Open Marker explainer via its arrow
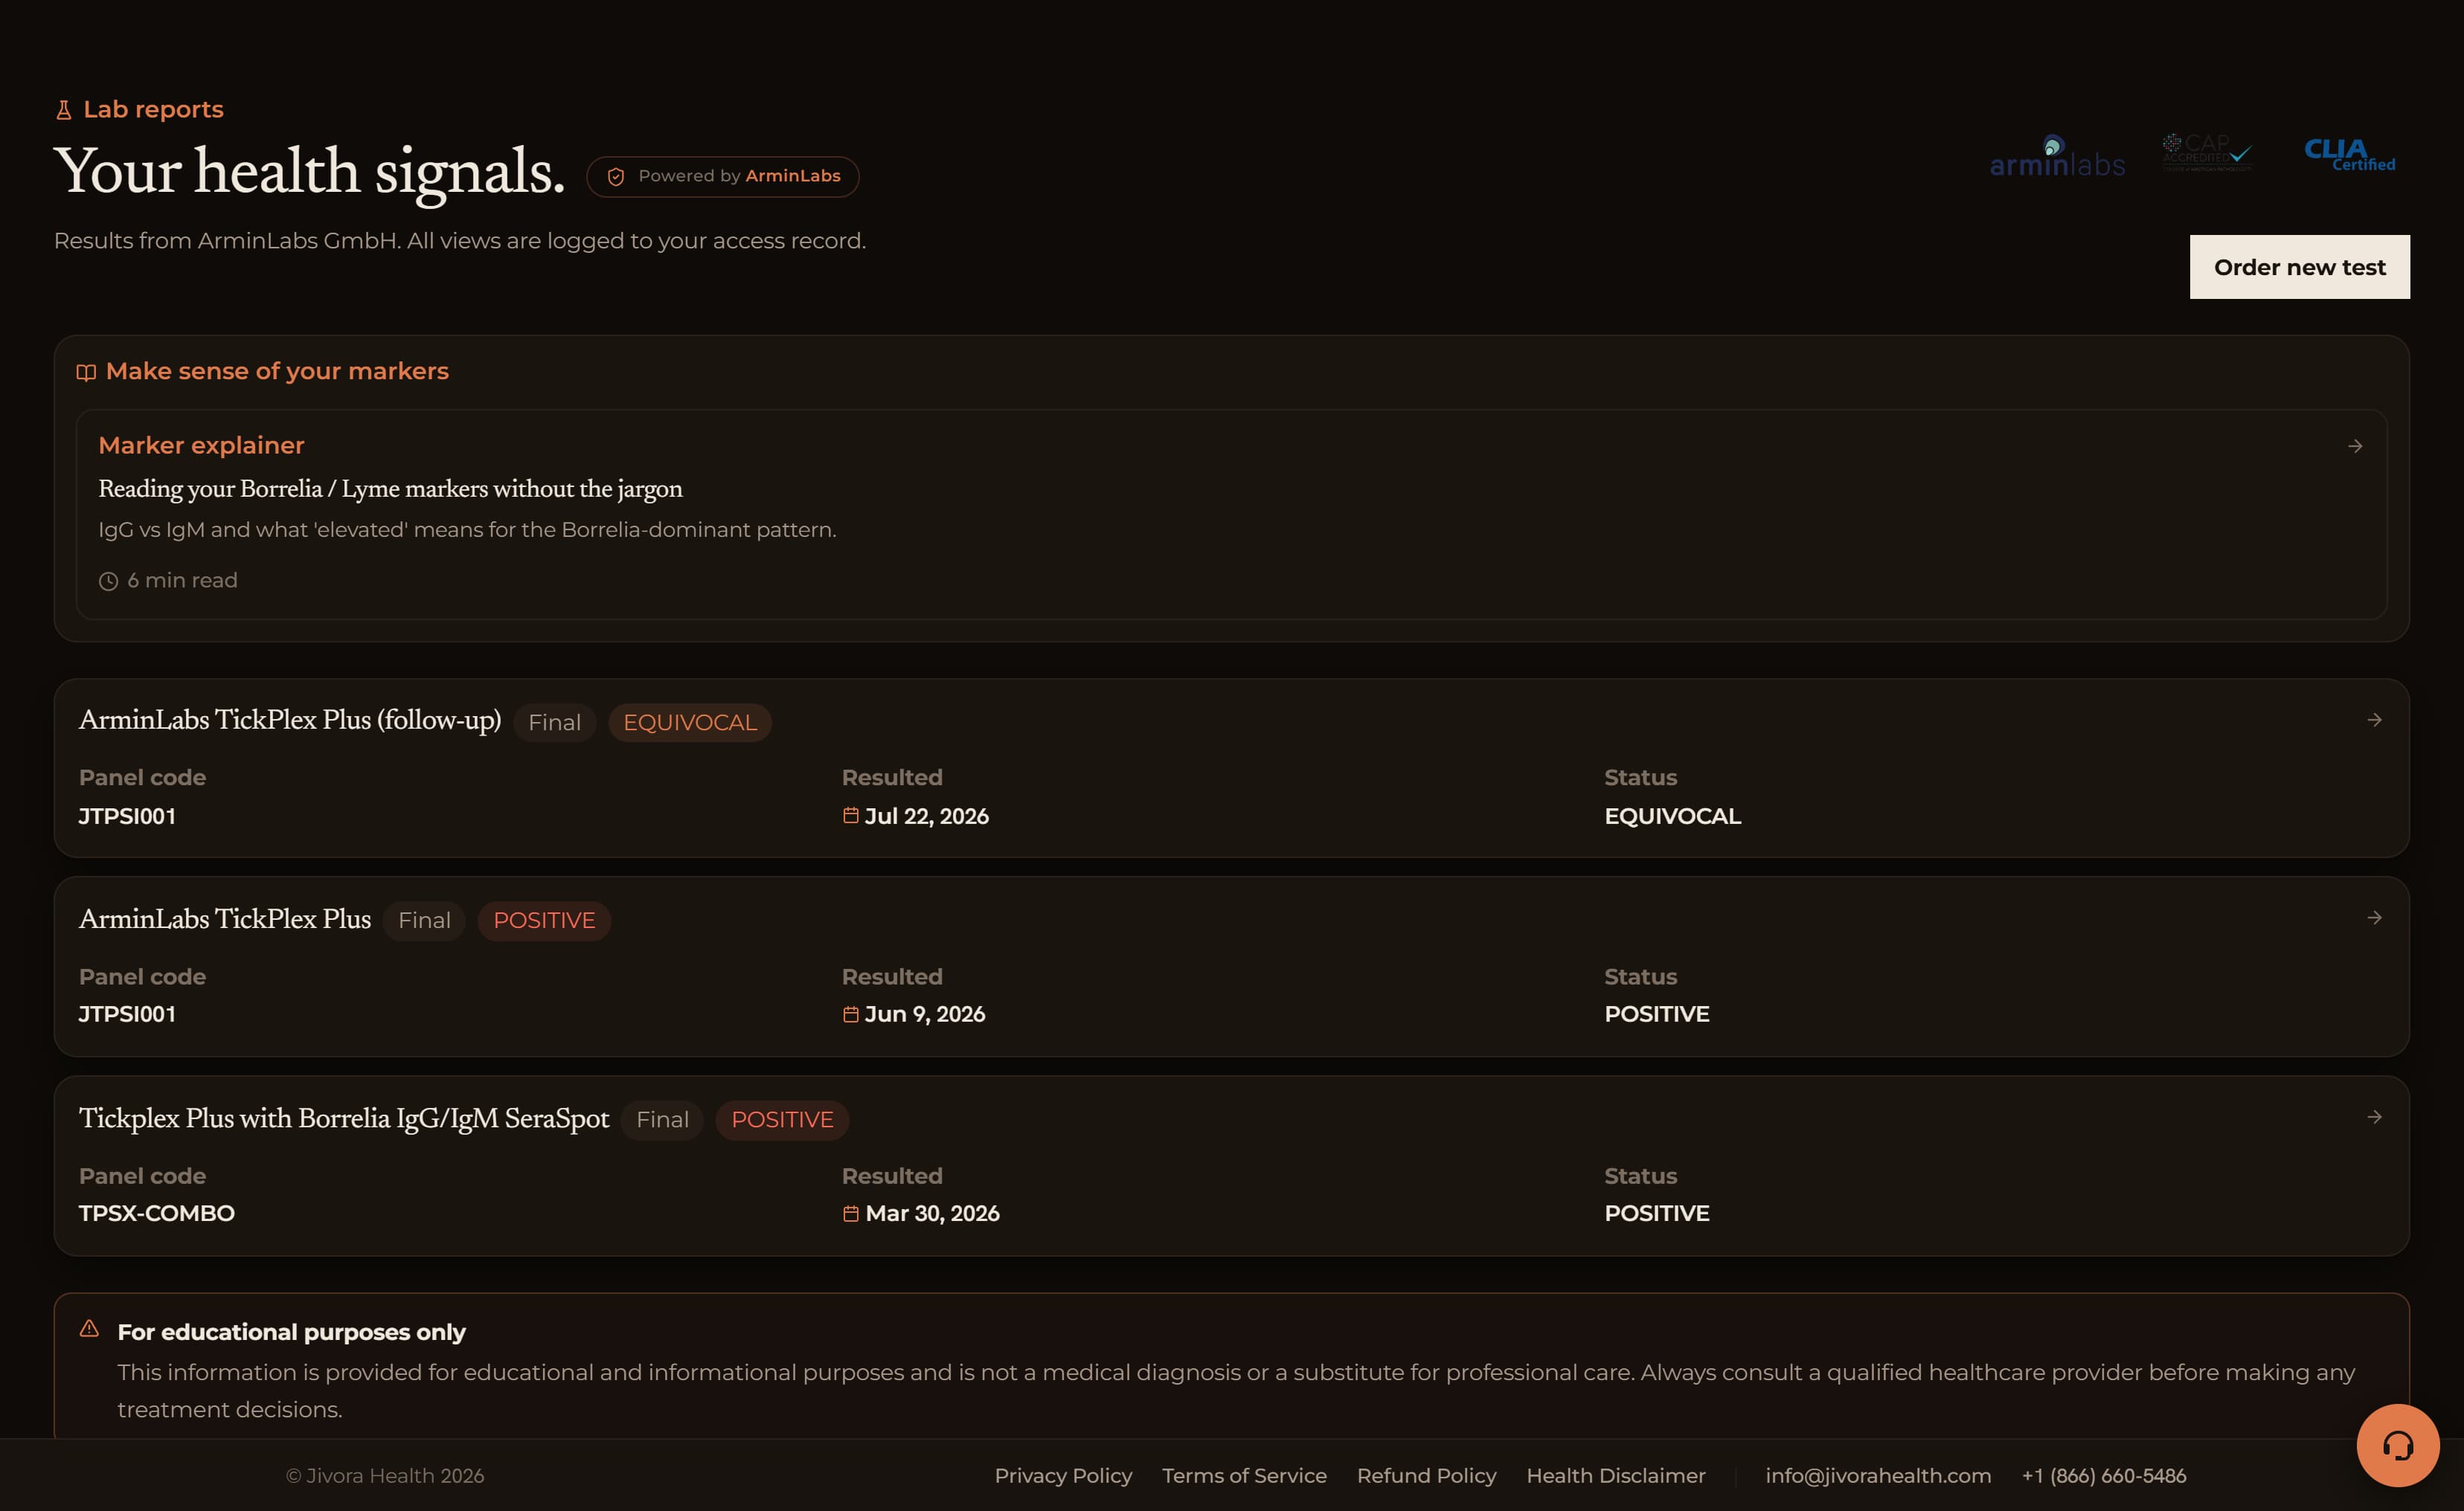 (x=2355, y=445)
